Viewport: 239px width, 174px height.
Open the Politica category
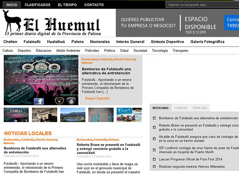tap(110, 51)
